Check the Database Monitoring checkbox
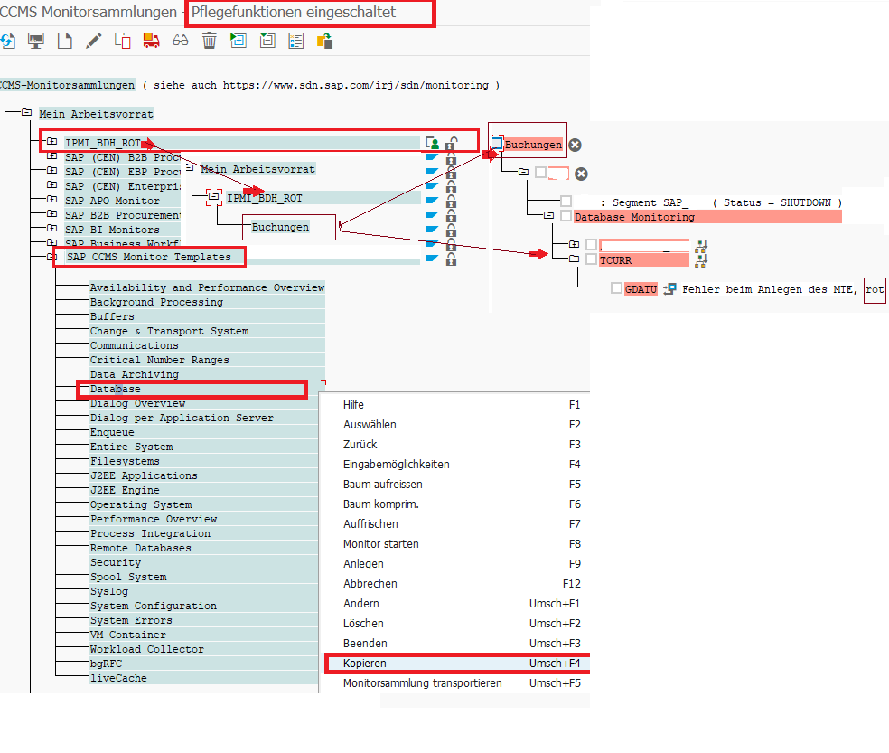889x753 pixels. [566, 216]
